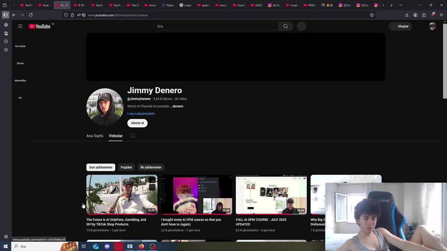The image size is (447, 251).
Task: Open 'I bought every Ai OFM course' title
Action: pyautogui.click(x=191, y=222)
